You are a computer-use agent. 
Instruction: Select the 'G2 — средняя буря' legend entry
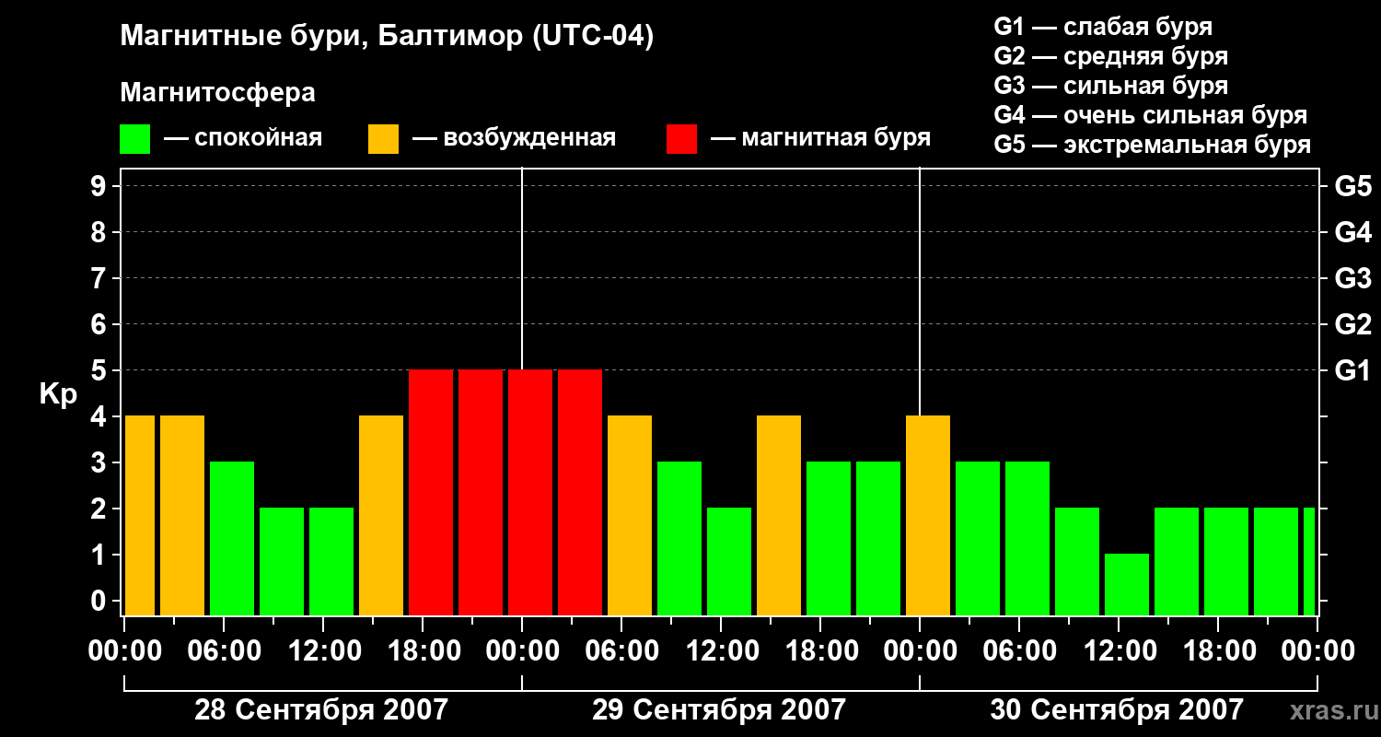point(1110,56)
